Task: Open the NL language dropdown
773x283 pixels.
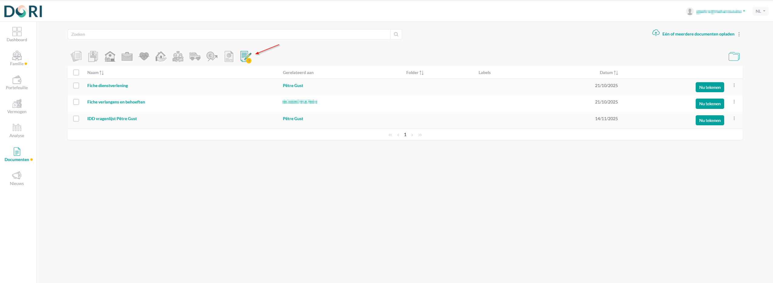Action: [760, 11]
